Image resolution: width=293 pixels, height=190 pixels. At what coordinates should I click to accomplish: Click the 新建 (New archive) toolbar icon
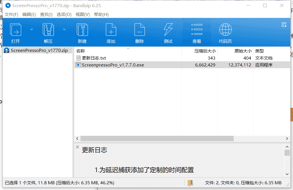82,30
